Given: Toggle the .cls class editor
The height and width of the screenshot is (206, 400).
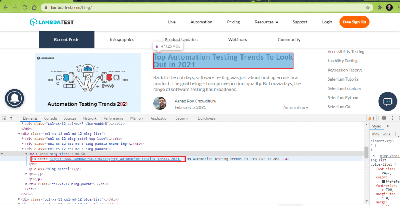Looking at the screenshot, I should pos(386,134).
